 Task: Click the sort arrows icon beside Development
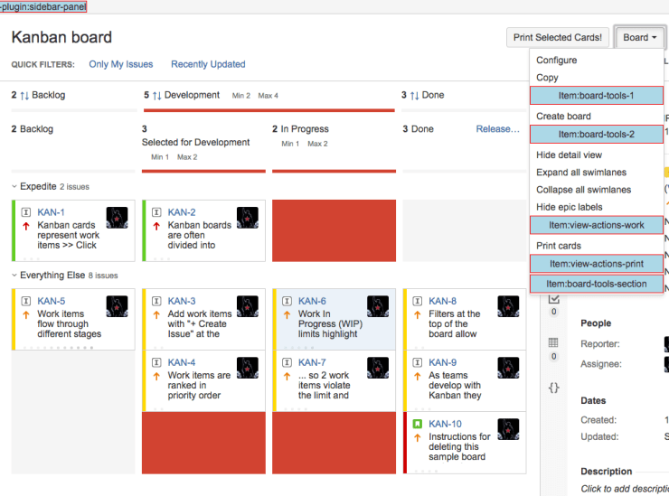coord(156,95)
